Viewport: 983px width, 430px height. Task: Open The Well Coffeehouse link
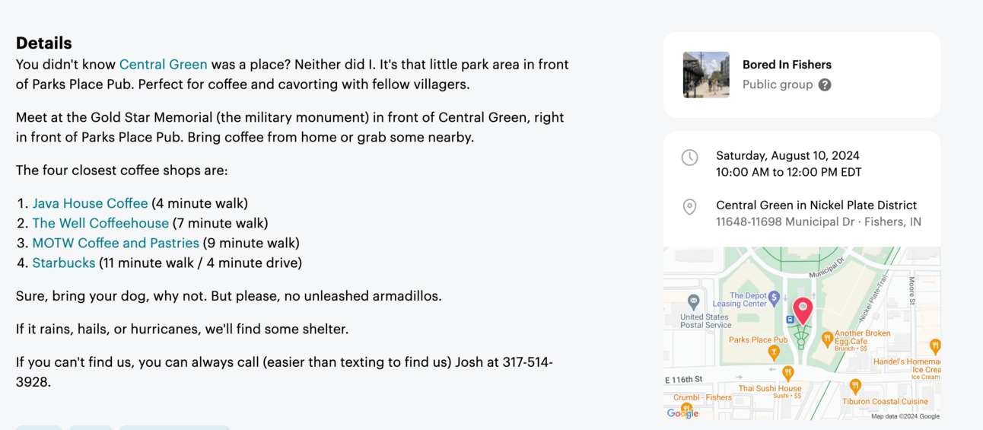click(x=100, y=223)
